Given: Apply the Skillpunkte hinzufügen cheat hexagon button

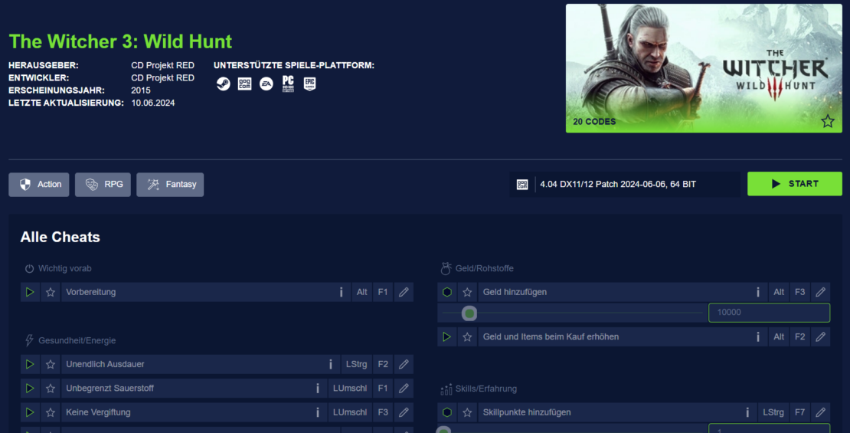Looking at the screenshot, I should point(446,412).
